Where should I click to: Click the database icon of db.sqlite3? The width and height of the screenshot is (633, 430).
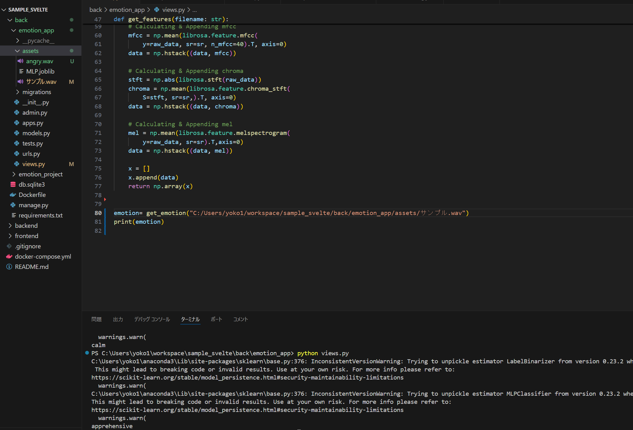(13, 184)
